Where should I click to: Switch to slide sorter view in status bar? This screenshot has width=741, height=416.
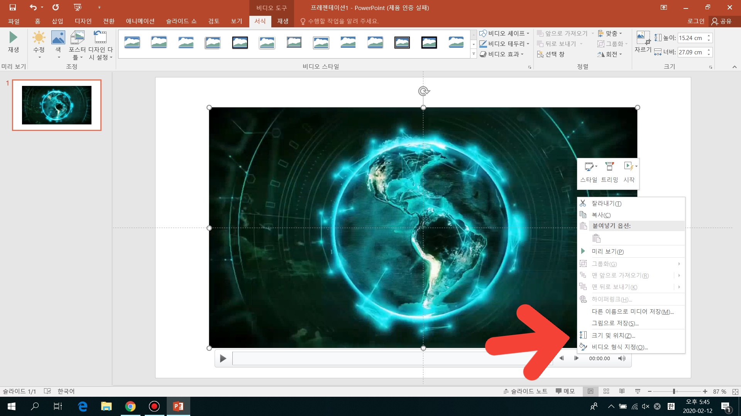click(x=606, y=391)
